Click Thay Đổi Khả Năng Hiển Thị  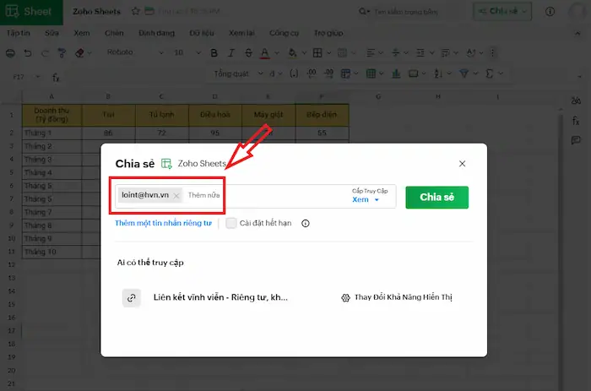[397, 297]
